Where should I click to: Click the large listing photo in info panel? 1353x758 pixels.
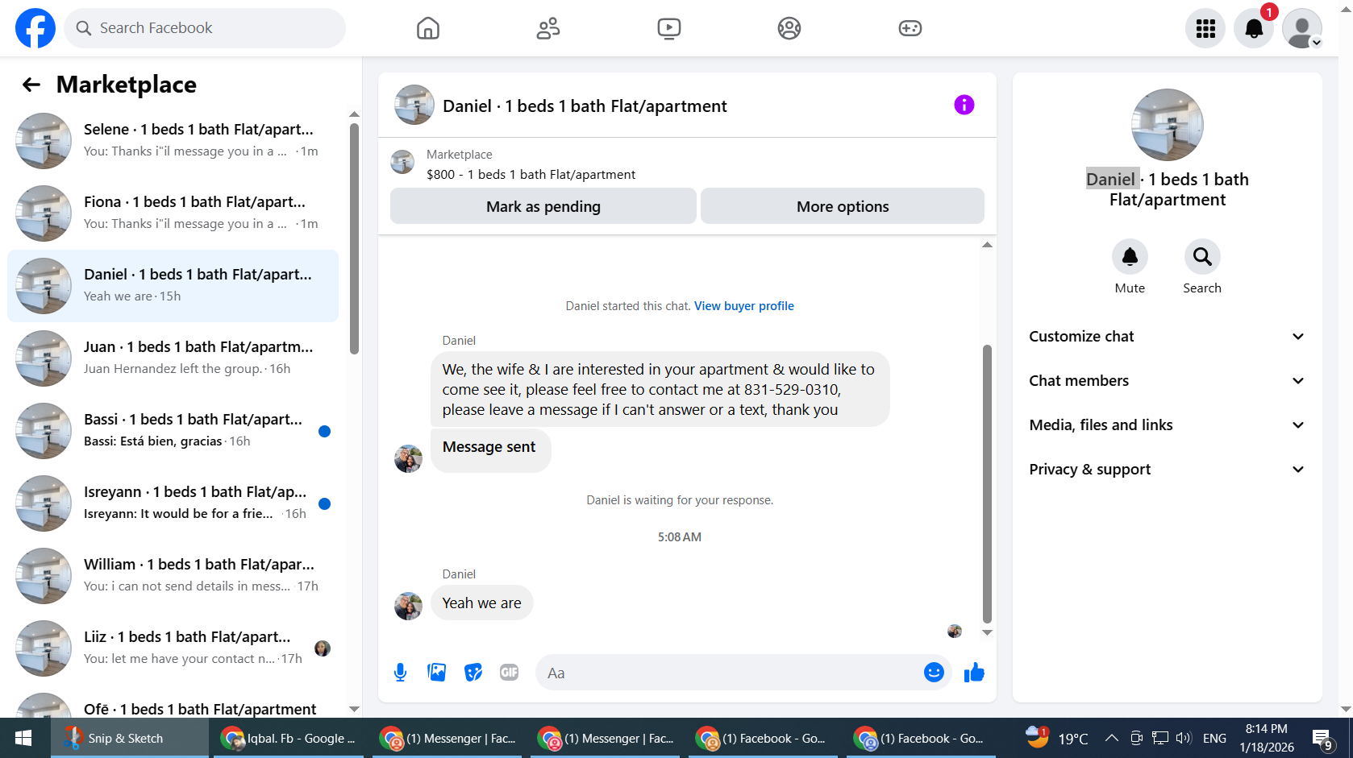tap(1167, 125)
